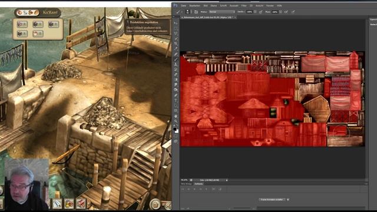Select the Type tool
The height and width of the screenshot is (212, 377).
(x=176, y=101)
